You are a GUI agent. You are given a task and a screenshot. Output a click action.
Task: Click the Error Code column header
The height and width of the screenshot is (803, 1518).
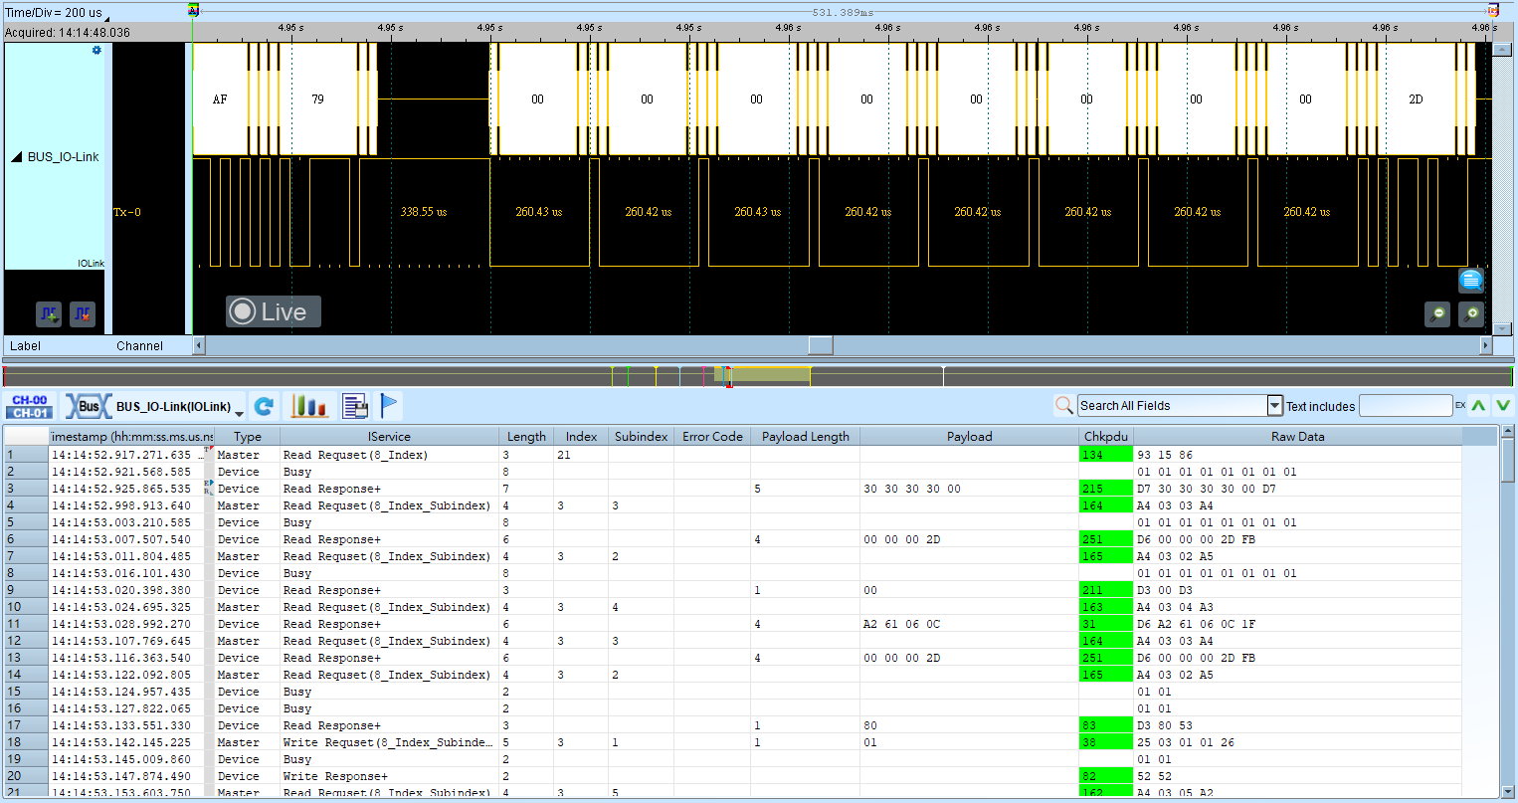click(712, 437)
